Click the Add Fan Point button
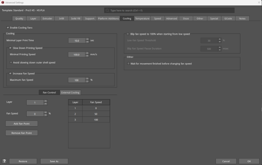The width and height of the screenshot is (262, 165). point(21,123)
